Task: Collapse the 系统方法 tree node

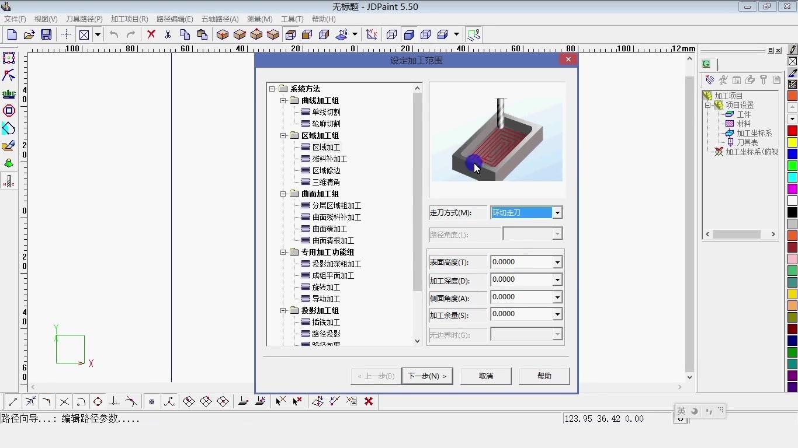Action: click(x=272, y=89)
